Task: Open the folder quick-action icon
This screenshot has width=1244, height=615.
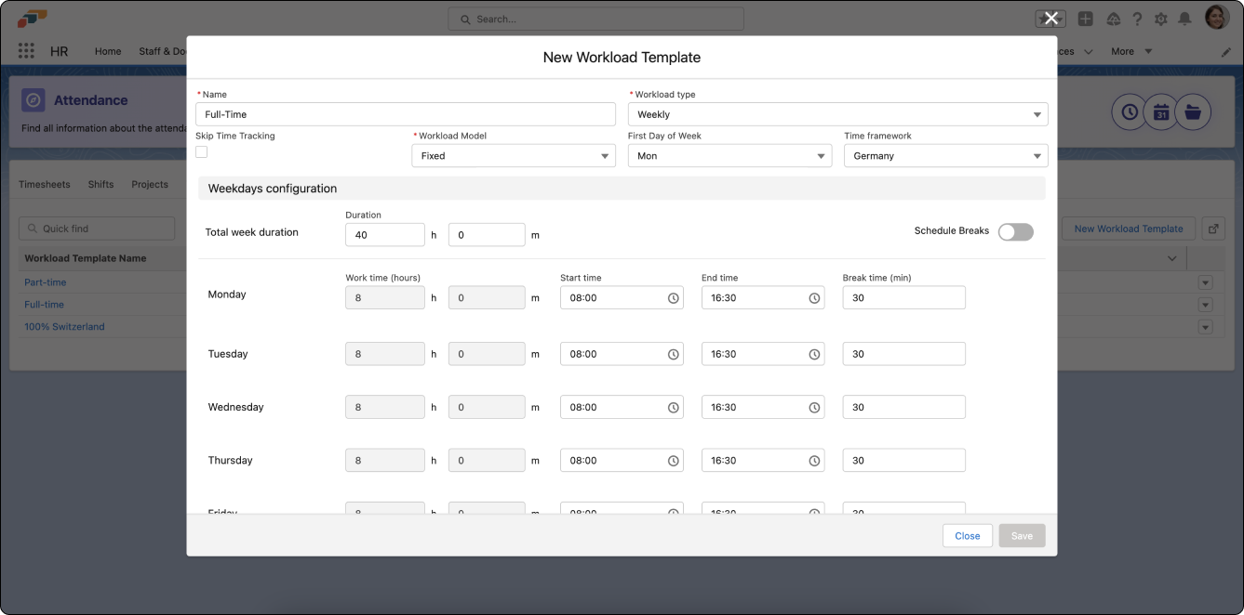Action: [x=1193, y=111]
